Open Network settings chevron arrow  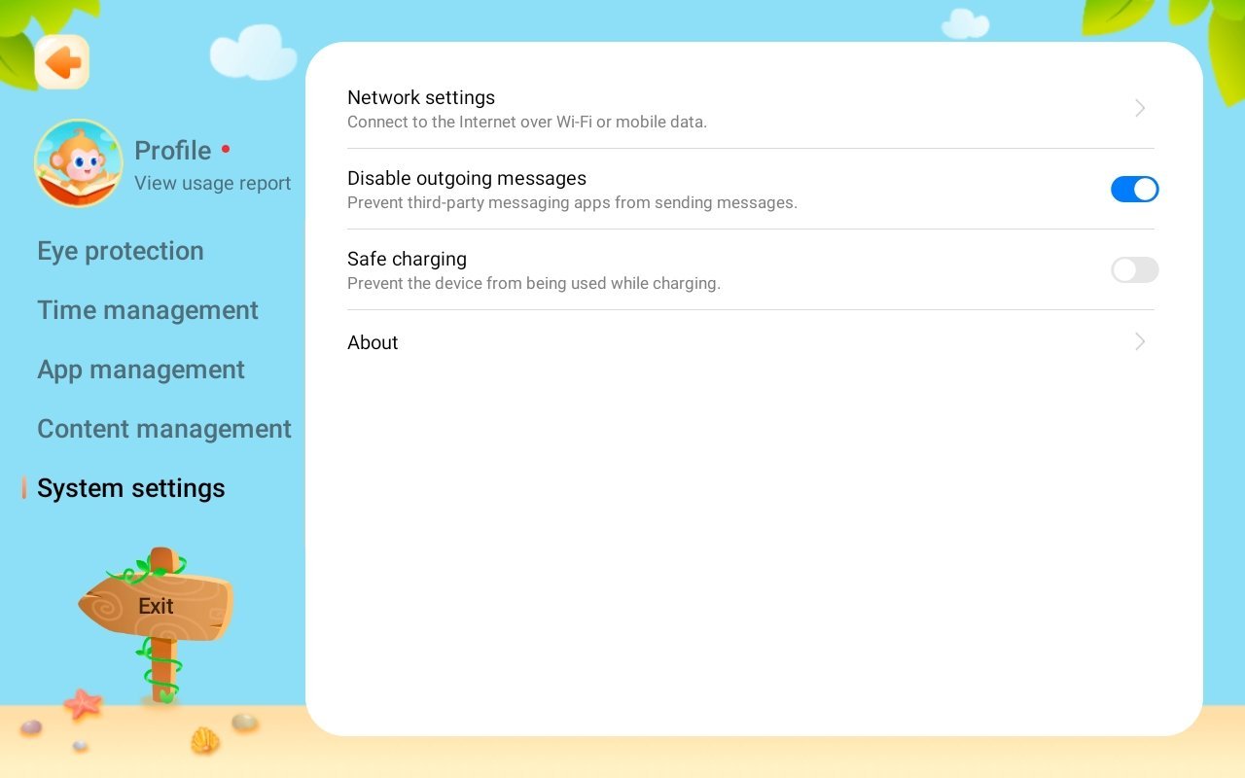(1140, 108)
